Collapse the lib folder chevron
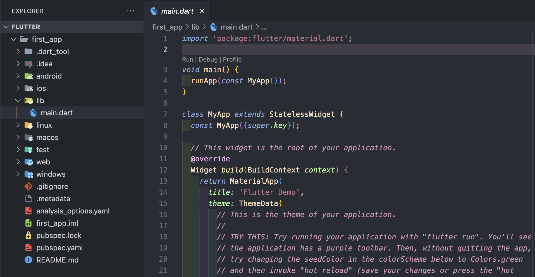The height and width of the screenshot is (277, 535). (18, 101)
